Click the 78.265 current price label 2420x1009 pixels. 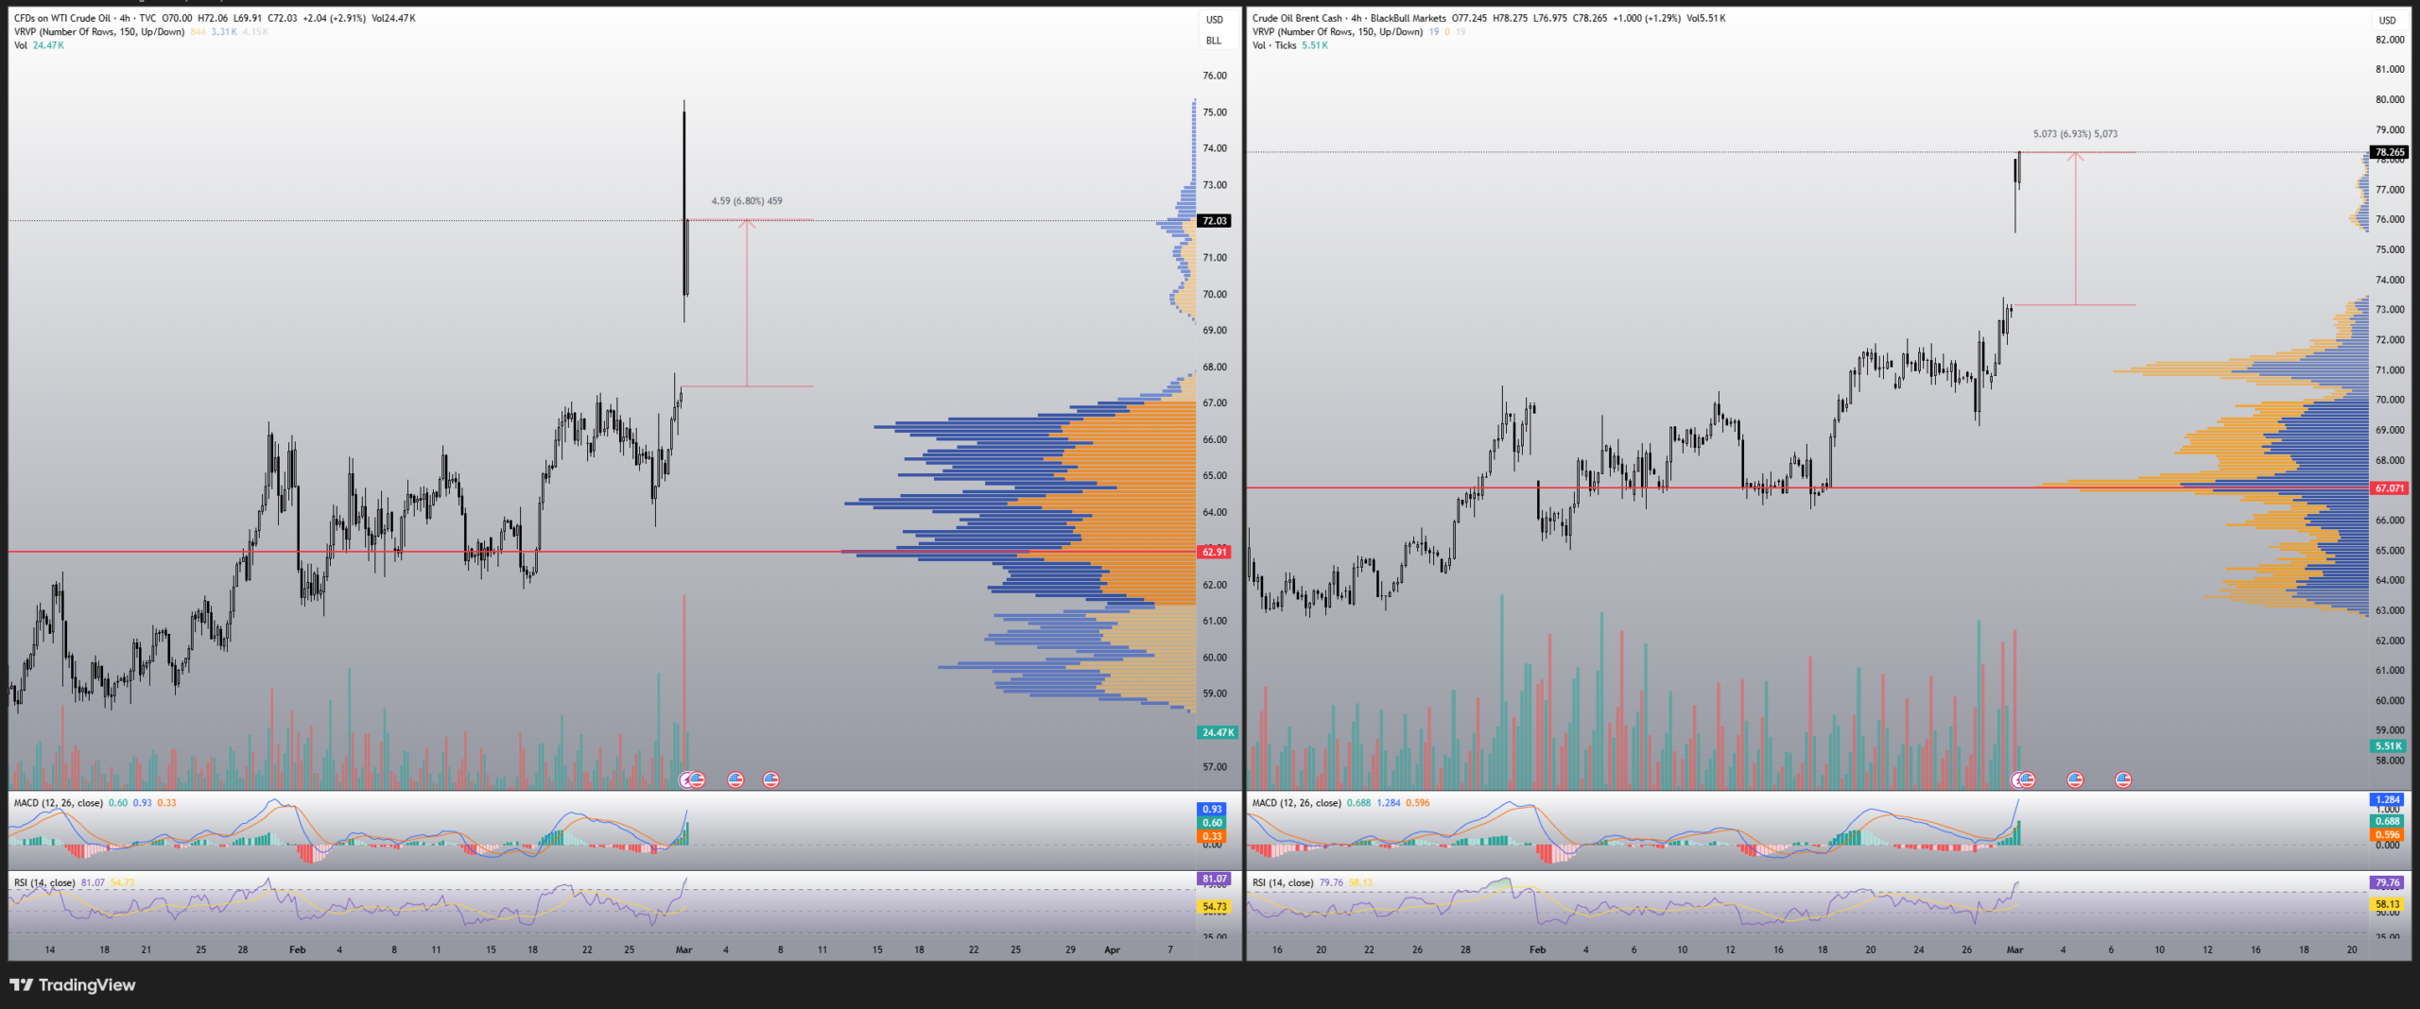(x=2389, y=152)
